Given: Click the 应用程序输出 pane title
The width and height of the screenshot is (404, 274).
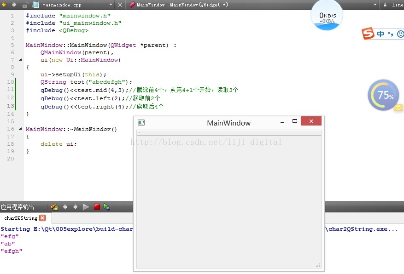Looking at the screenshot, I should 17,207.
